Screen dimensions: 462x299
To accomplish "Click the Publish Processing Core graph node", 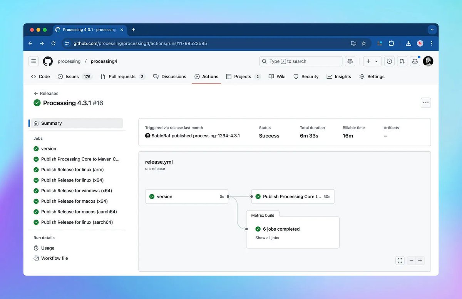I will click(293, 197).
